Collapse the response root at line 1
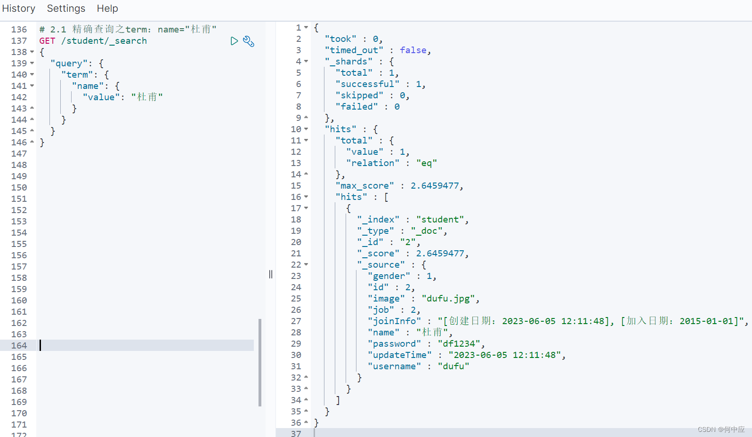This screenshot has width=752, height=437. tap(306, 28)
